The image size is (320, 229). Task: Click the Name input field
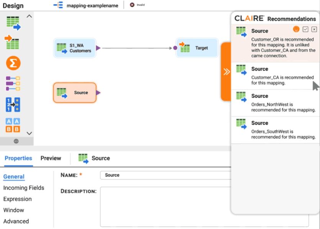[166, 175]
